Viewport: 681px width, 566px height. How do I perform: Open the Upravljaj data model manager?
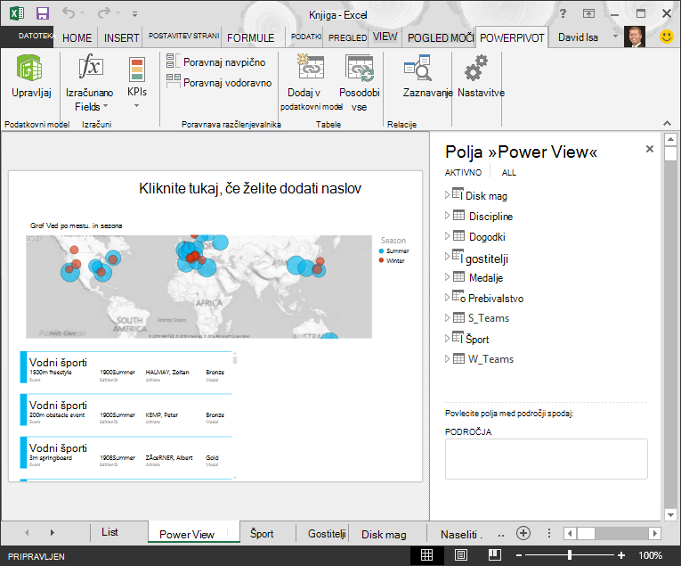(31, 76)
